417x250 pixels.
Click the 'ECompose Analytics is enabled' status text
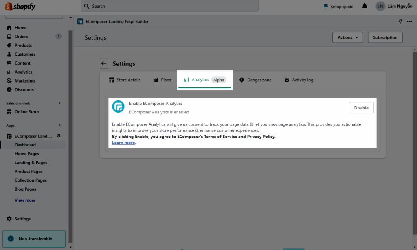click(x=159, y=112)
